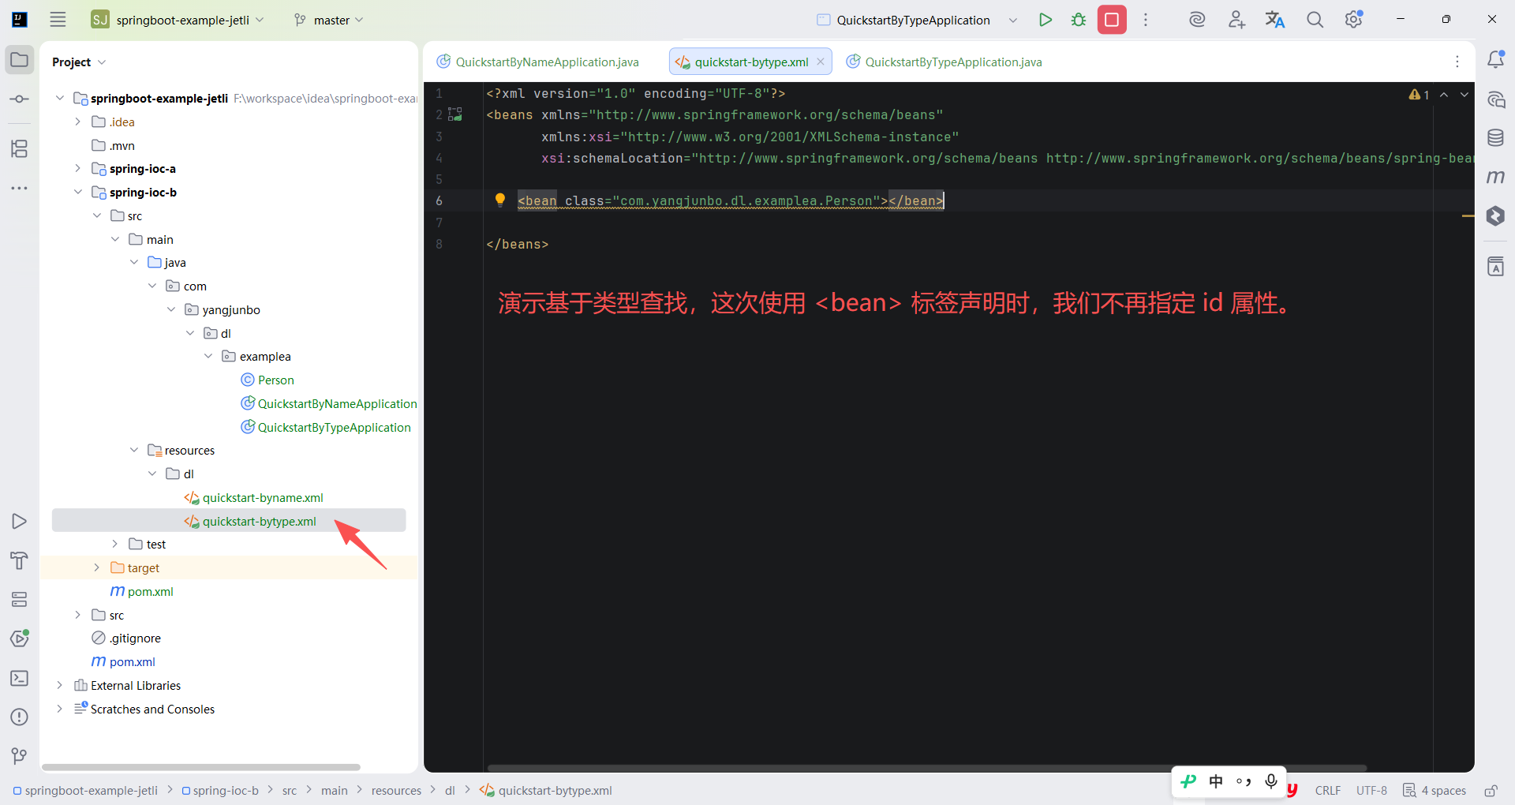Expand External Libraries node

pos(59,685)
